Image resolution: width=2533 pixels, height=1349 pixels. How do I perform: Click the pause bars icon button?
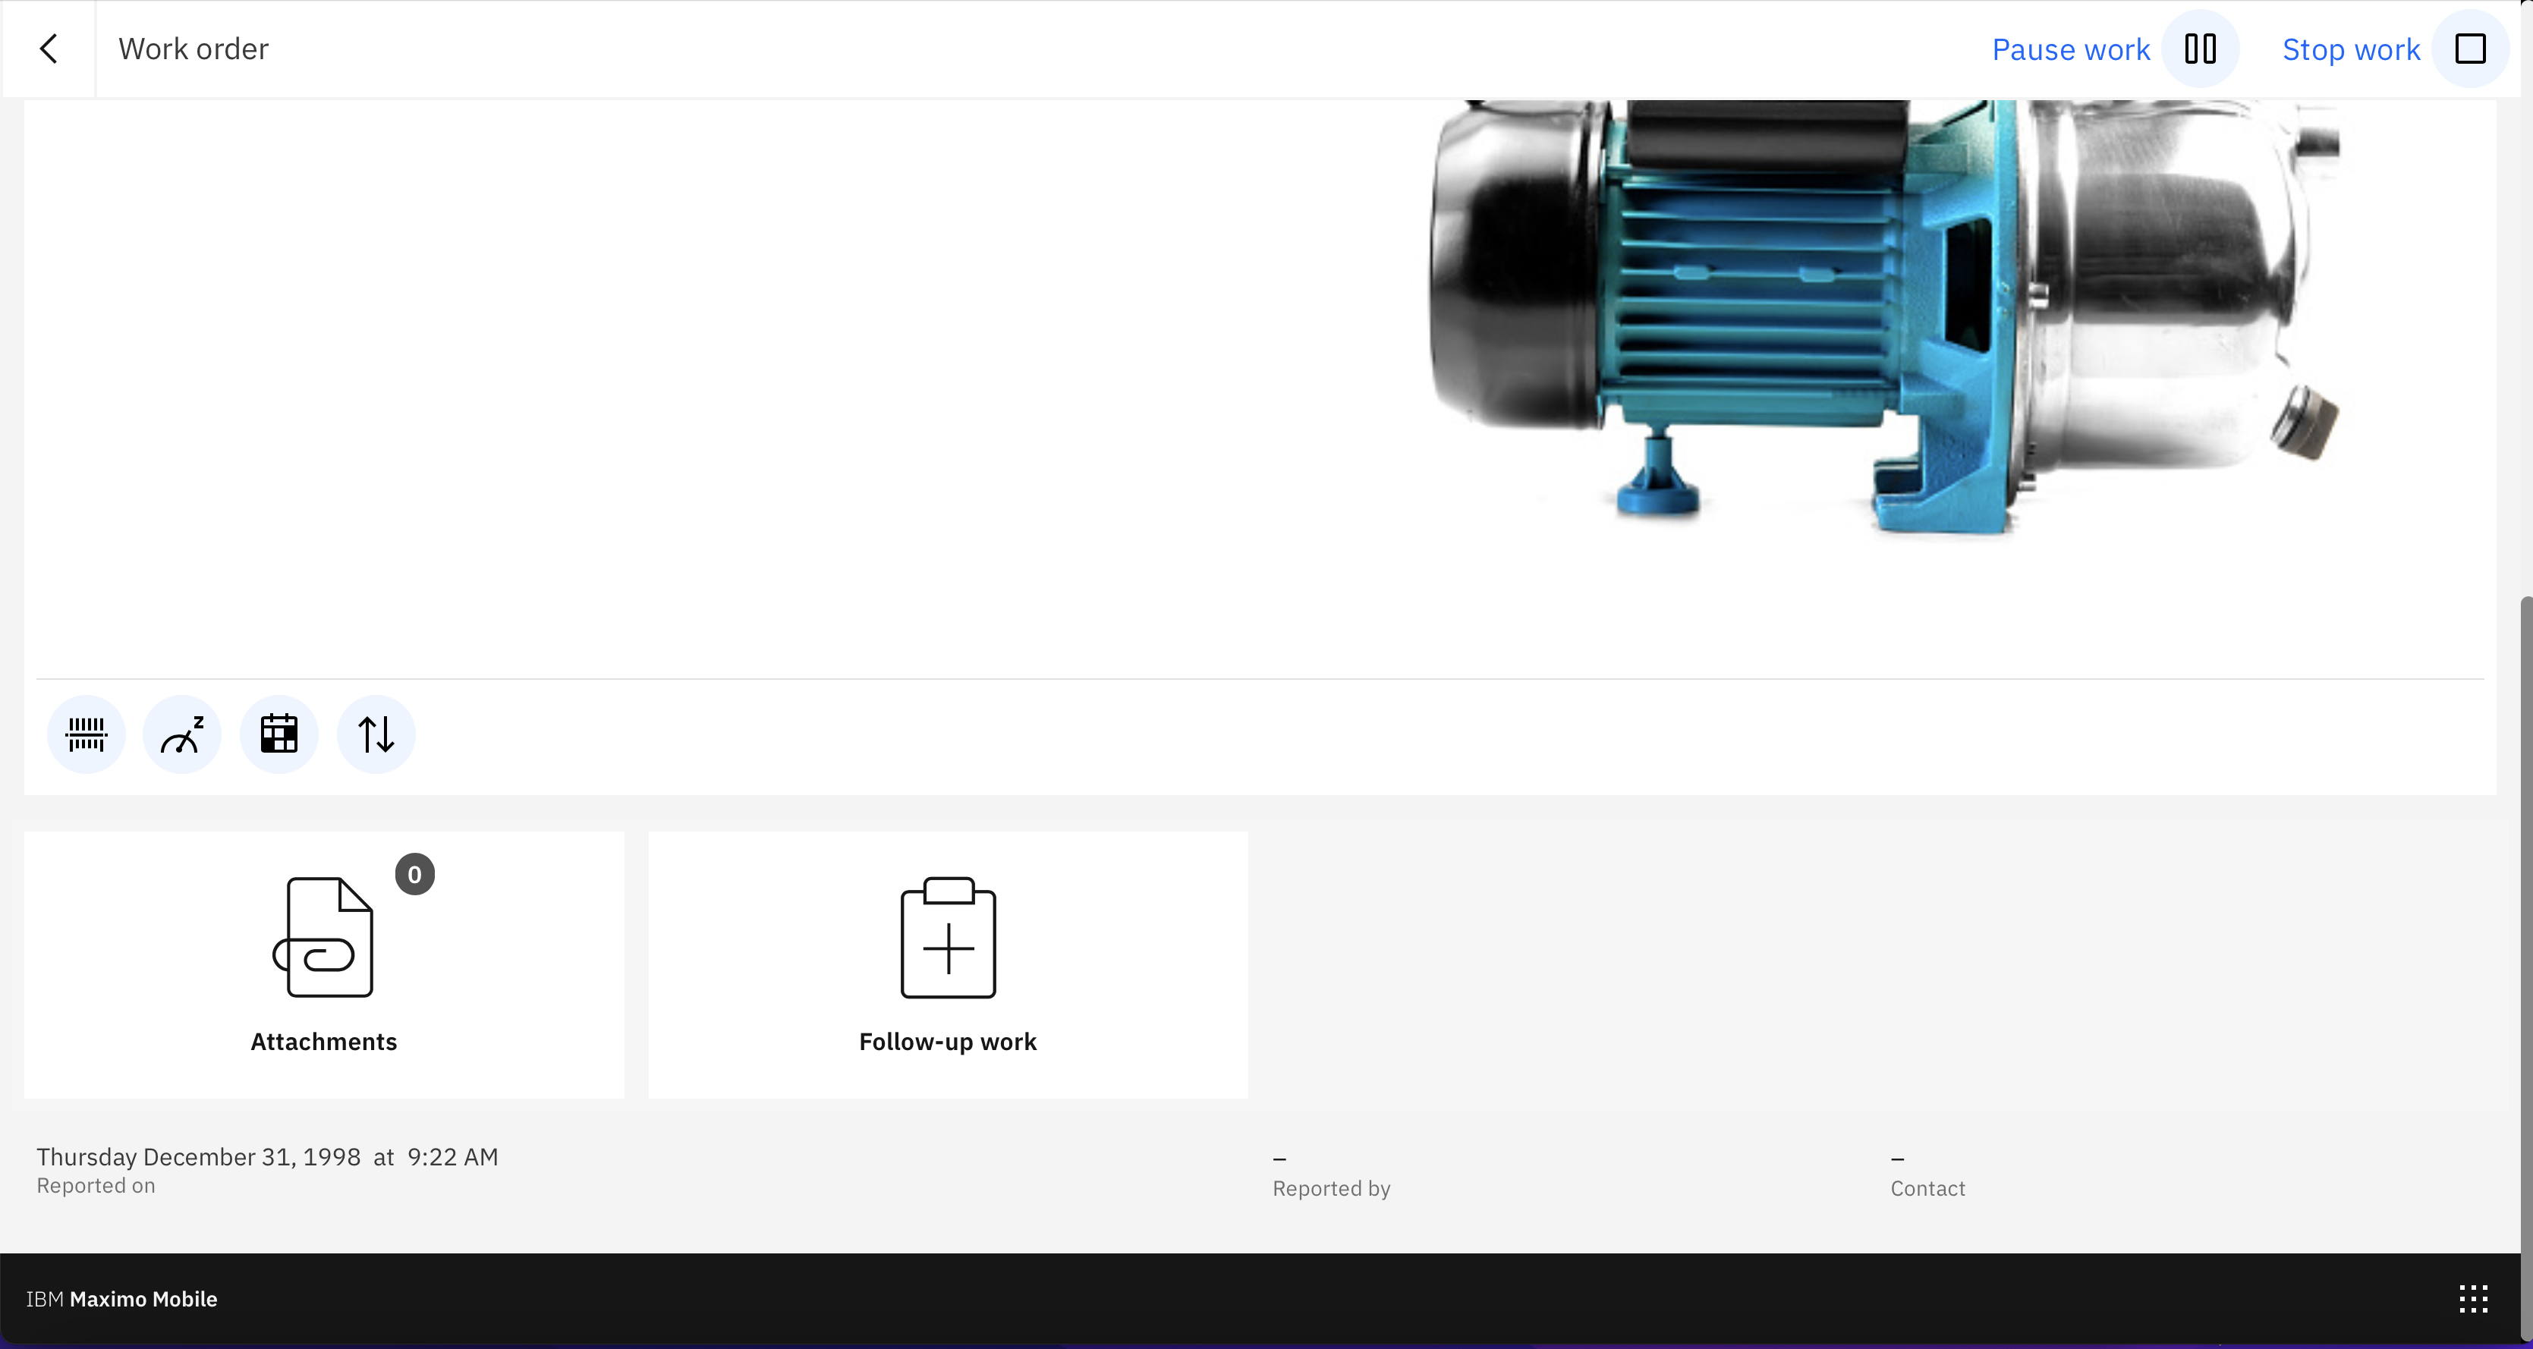[2200, 49]
